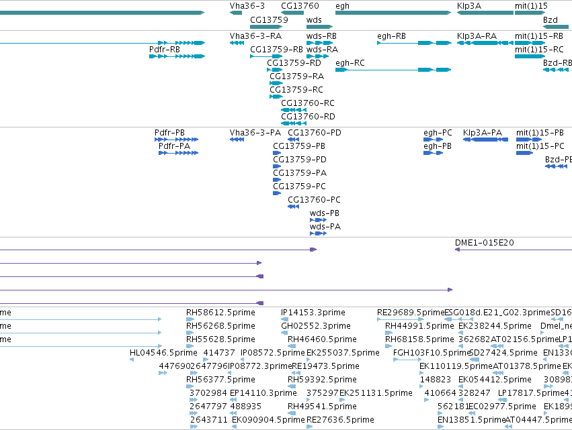Select the Klp3A-RA transcript
The width and height of the screenshot is (572, 430).
point(485,43)
